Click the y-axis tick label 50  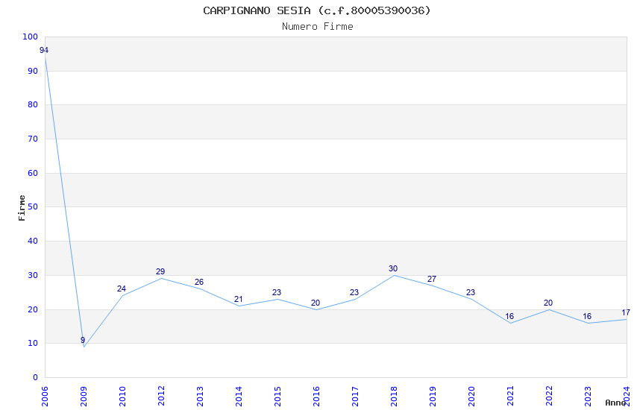pos(33,206)
